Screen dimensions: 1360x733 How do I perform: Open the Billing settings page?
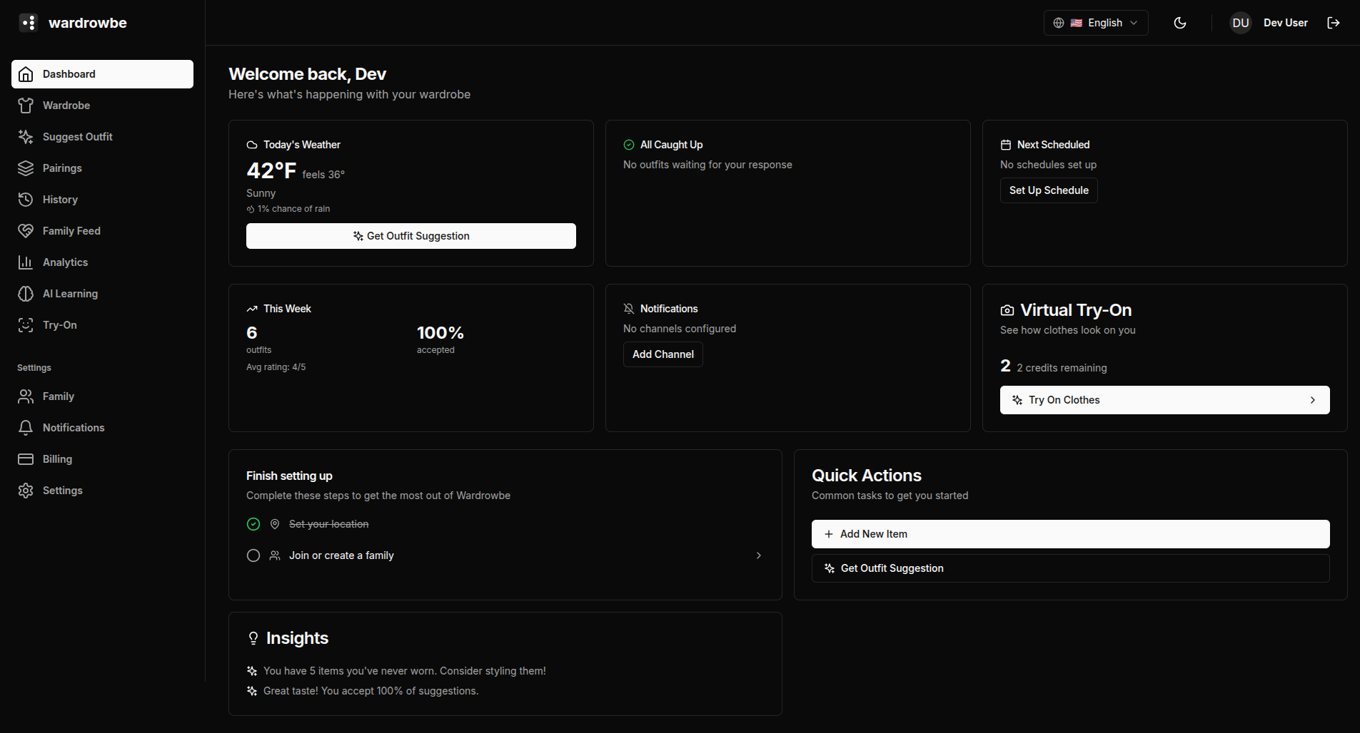coord(56,458)
